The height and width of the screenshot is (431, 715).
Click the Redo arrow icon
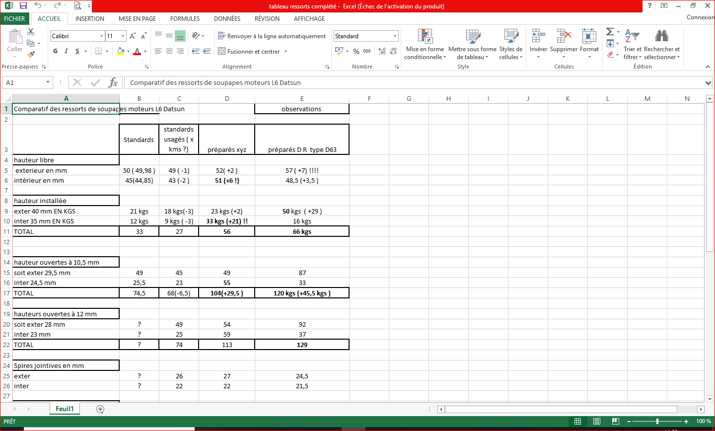[x=57, y=6]
